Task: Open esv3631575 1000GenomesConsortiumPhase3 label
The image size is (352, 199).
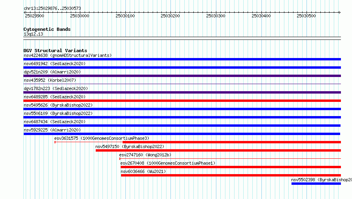Action: coord(102,138)
